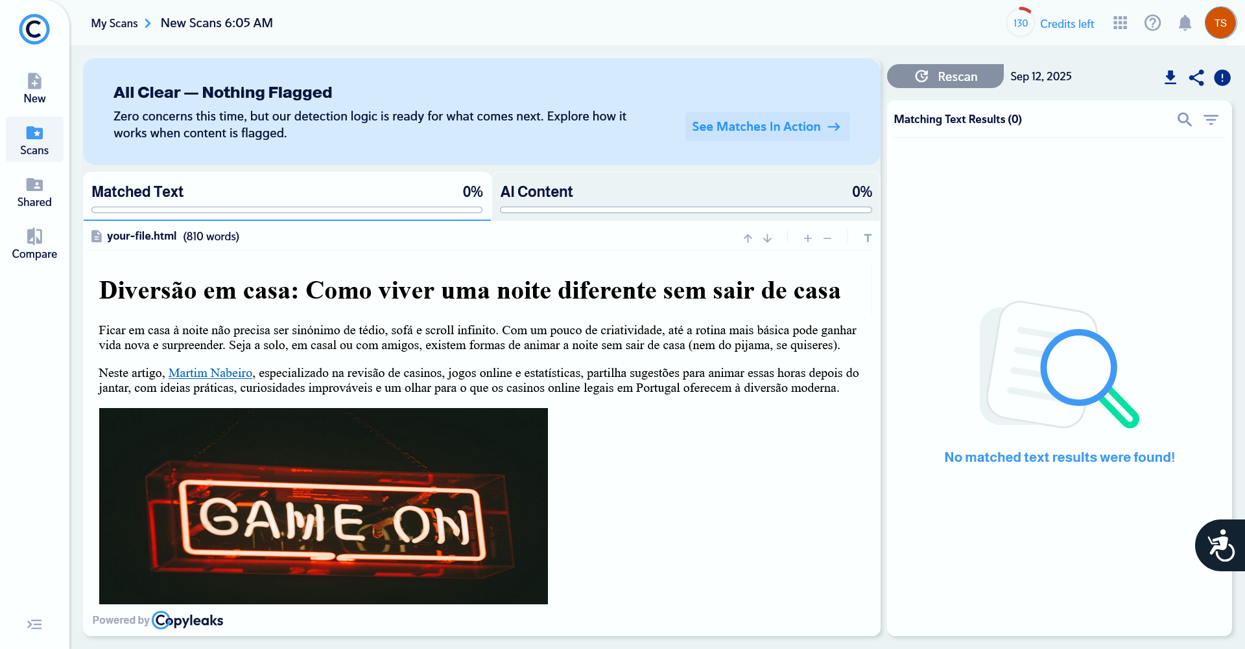Download the scan report
The height and width of the screenshot is (649, 1245).
click(1170, 78)
